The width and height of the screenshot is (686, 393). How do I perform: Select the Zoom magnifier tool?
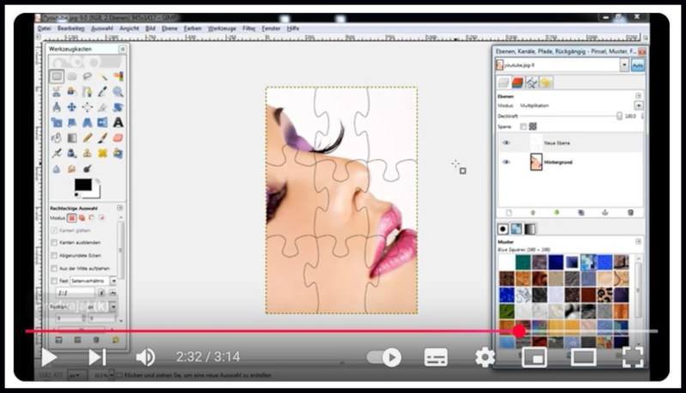click(117, 92)
